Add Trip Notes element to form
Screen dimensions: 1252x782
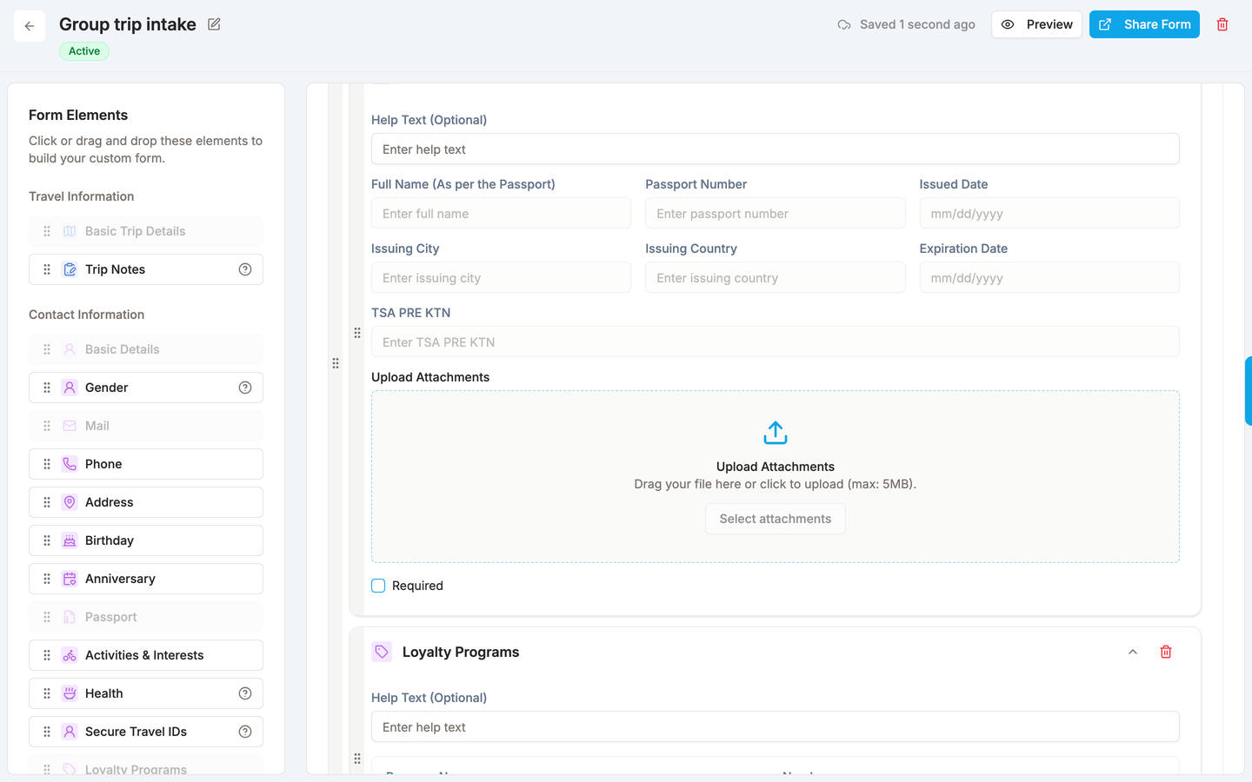(146, 269)
